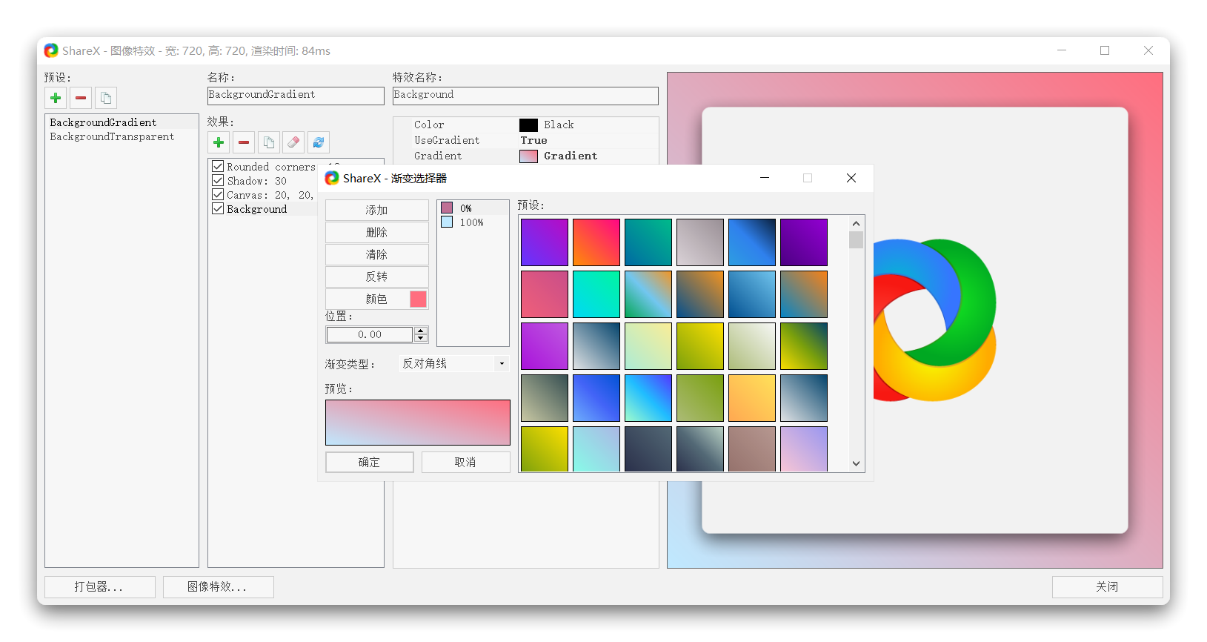The width and height of the screenshot is (1207, 642).
Task: Choose the pink-rose gradient preset
Action: [x=545, y=294]
